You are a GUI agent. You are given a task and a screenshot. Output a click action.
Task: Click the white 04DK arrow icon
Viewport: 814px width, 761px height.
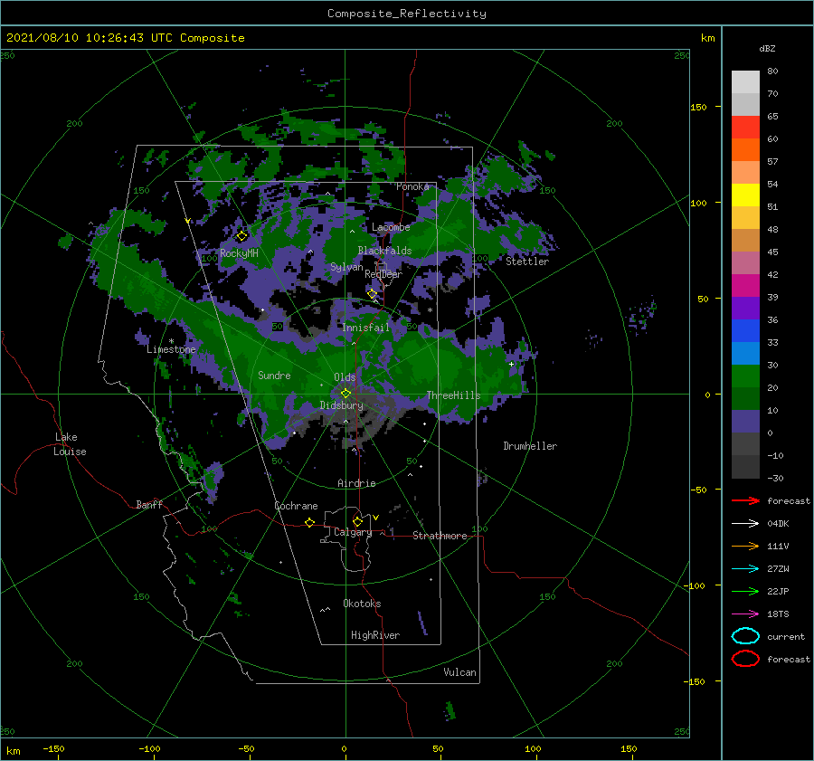[745, 523]
